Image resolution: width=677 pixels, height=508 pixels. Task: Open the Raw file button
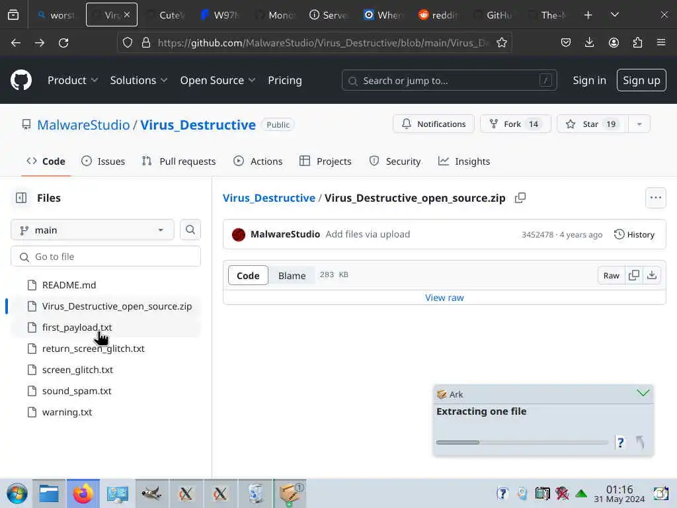[x=611, y=275]
